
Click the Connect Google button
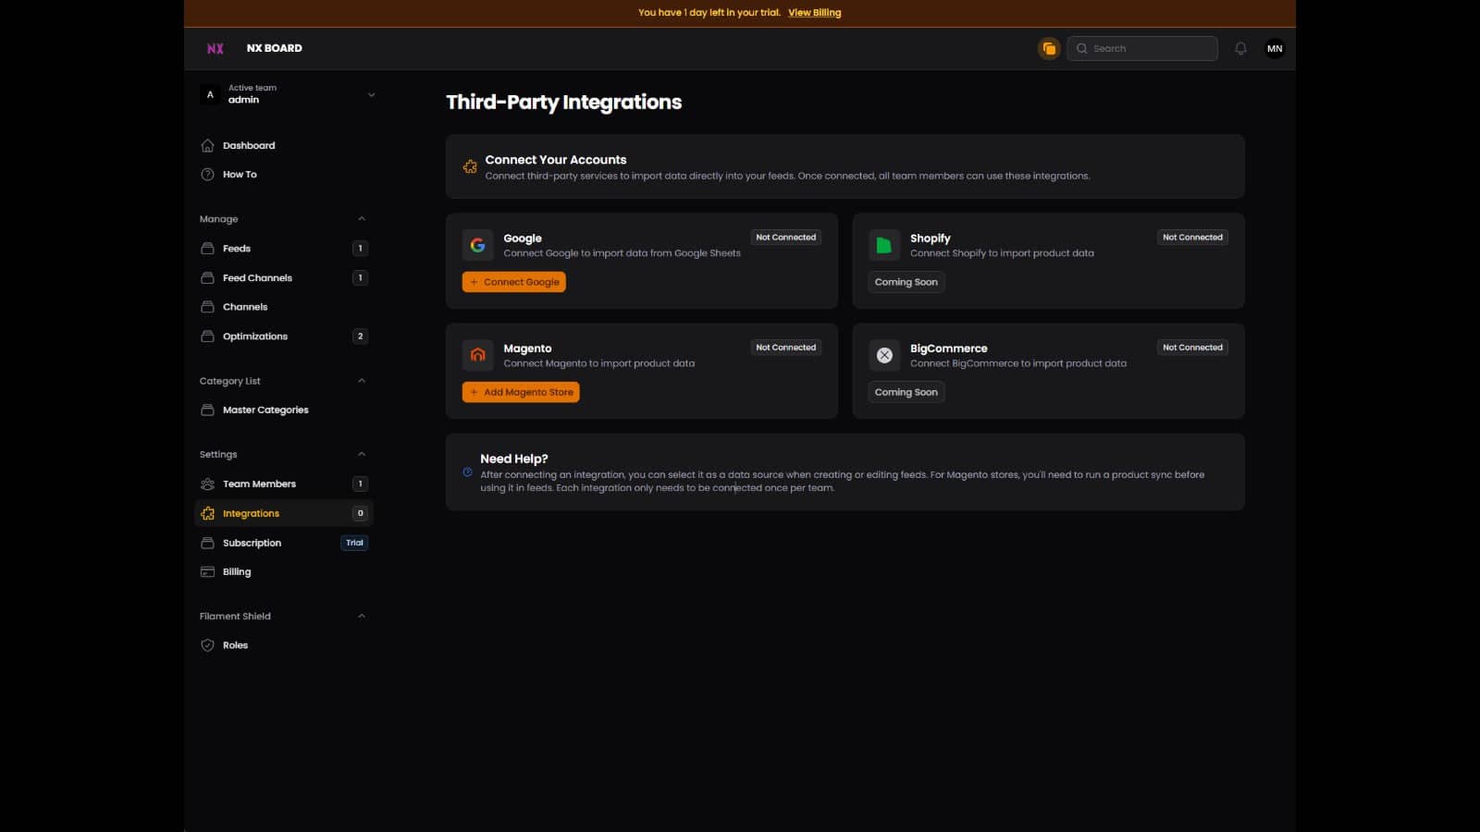(x=514, y=282)
